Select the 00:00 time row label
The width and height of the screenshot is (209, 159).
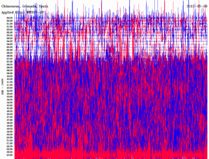point(9,18)
